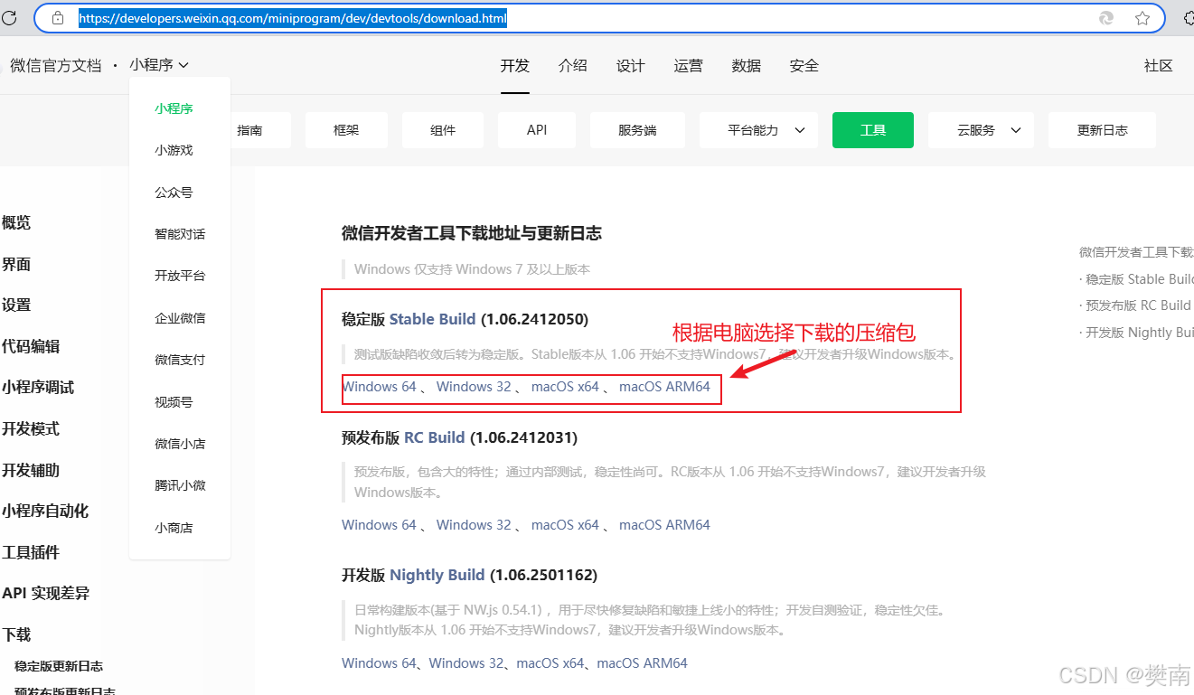Click the Stable Build heading link
This screenshot has height=695, width=1194.
(x=432, y=319)
